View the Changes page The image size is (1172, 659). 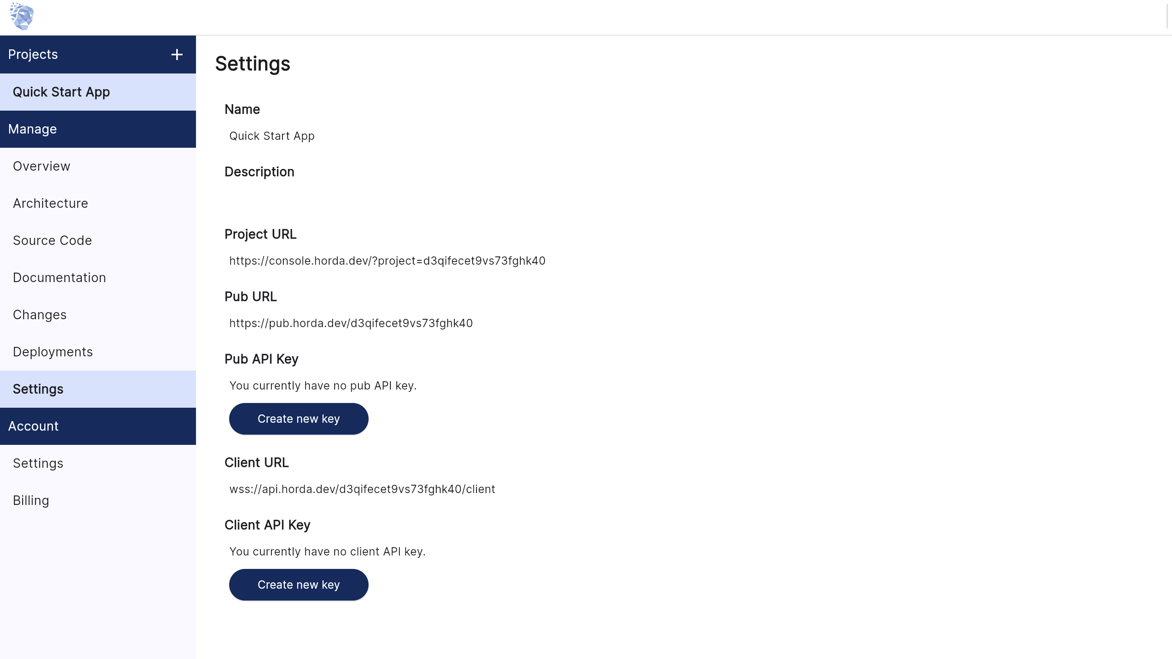[x=40, y=314]
